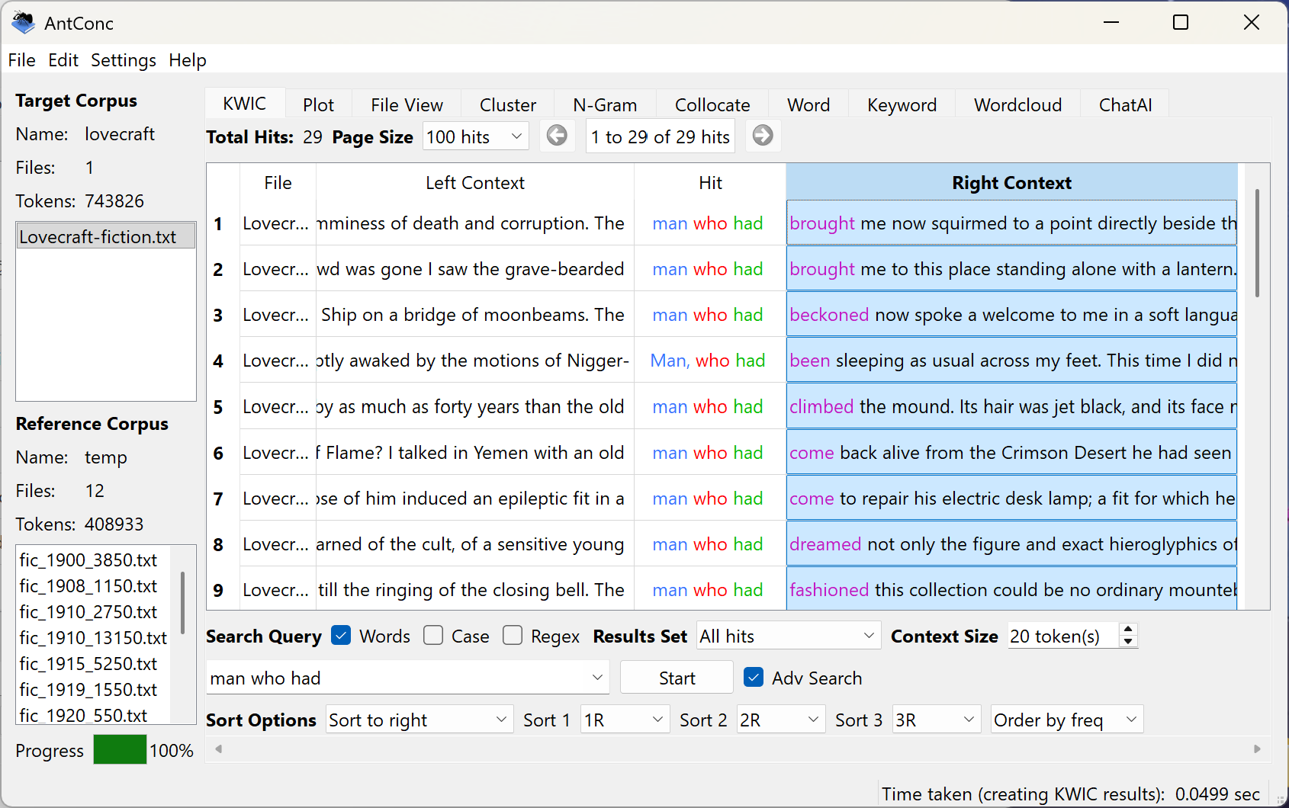Open the Order by freq dropdown
Screen dimensions: 1289x808
tap(1066, 720)
